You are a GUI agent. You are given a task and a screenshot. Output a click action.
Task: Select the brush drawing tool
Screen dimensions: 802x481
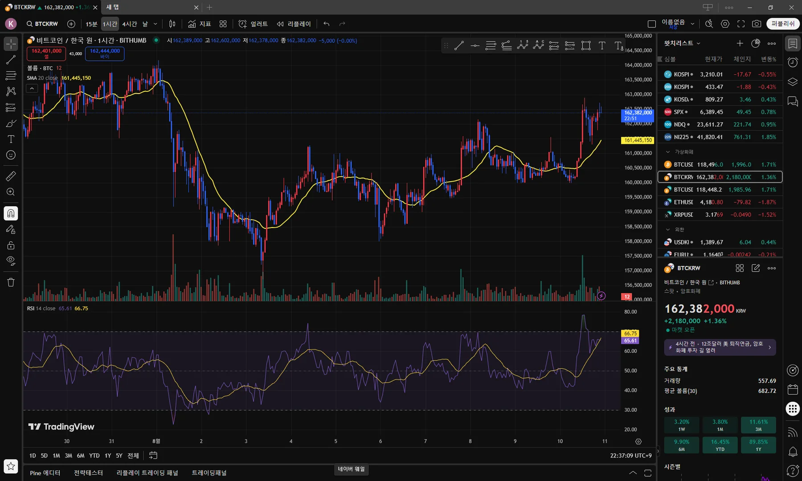[x=11, y=123]
